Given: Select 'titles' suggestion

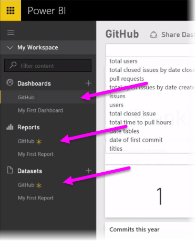Looking at the screenshot, I should click(116, 149).
